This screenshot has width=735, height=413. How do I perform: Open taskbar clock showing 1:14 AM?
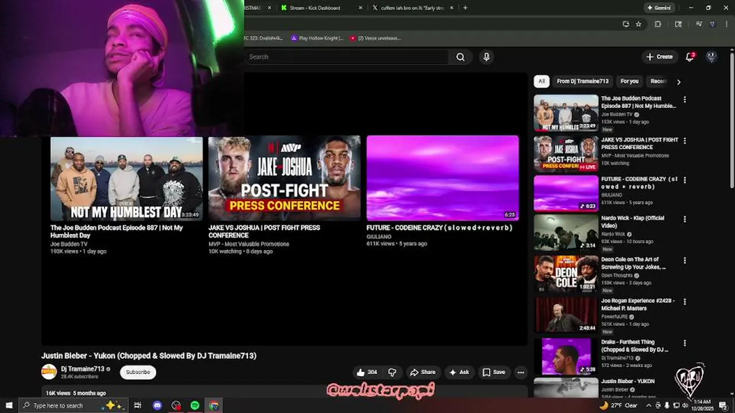point(703,406)
